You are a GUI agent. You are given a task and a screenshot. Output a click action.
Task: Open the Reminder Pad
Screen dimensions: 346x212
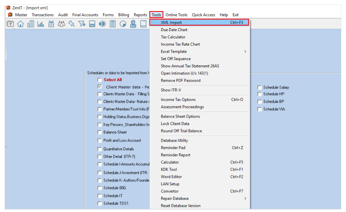point(200,148)
